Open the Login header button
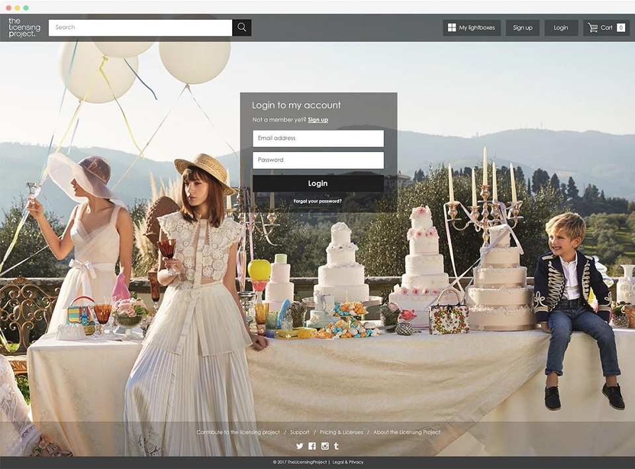Viewport: 635px width, 469px height. (x=561, y=28)
